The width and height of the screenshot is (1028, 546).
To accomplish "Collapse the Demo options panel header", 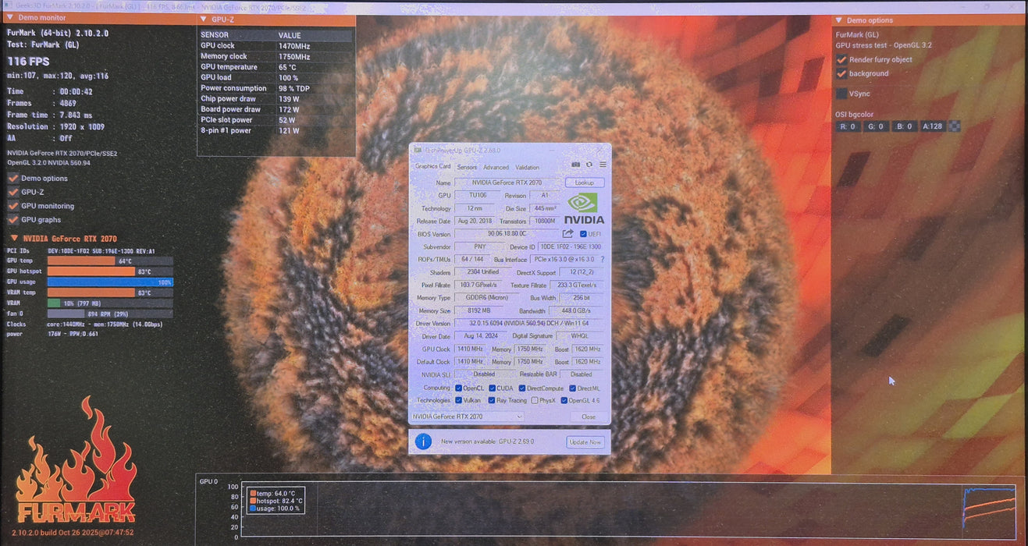I will point(927,20).
